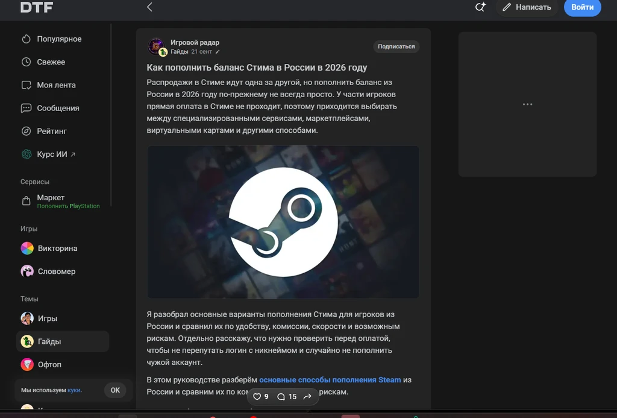Click the compass icon beside Рейтинг
617x418 pixels.
point(26,131)
